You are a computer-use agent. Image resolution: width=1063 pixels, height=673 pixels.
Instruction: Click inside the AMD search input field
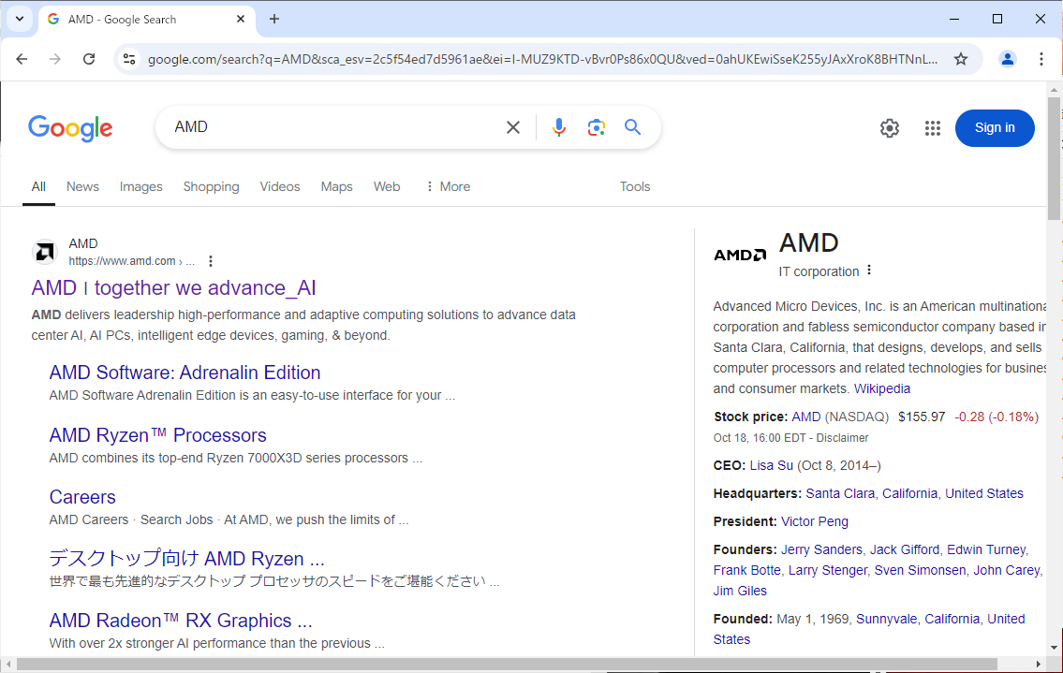[328, 127]
